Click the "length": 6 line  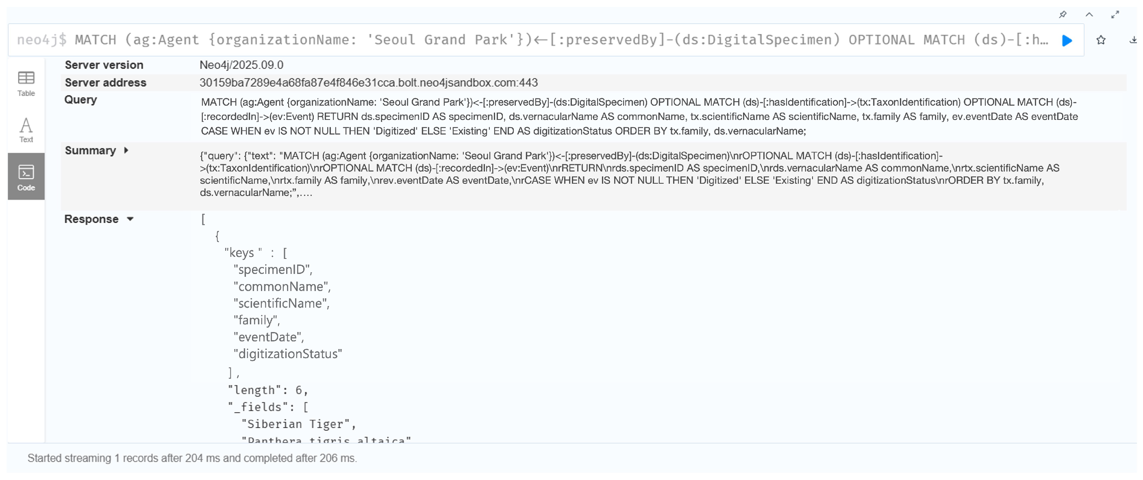tap(268, 391)
